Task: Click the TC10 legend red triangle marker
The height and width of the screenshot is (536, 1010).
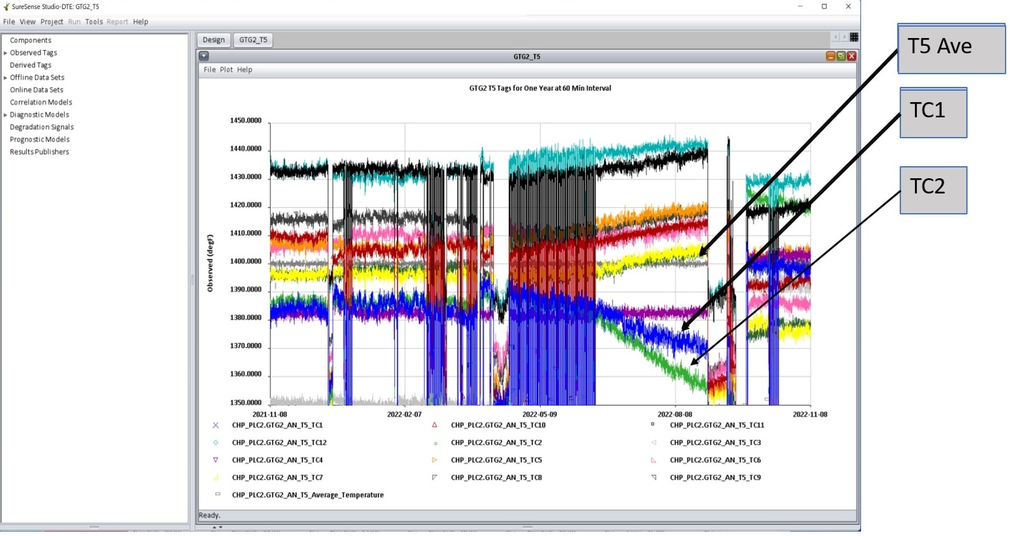Action: [434, 425]
